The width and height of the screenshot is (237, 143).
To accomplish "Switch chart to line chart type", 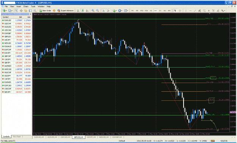I will click(87, 11).
